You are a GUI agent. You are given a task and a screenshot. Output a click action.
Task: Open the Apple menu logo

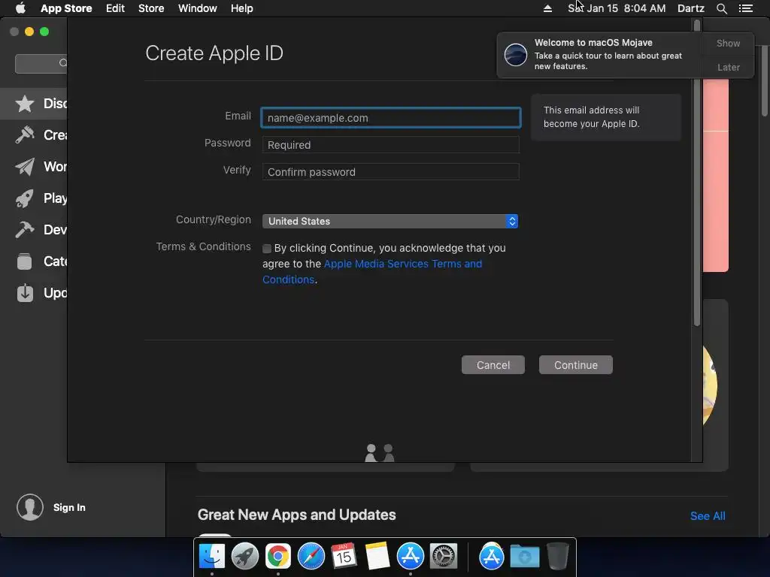pos(20,8)
